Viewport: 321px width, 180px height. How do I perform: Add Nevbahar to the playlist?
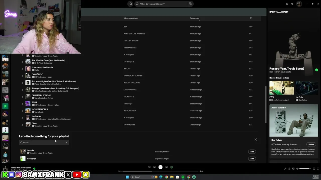(x=252, y=158)
